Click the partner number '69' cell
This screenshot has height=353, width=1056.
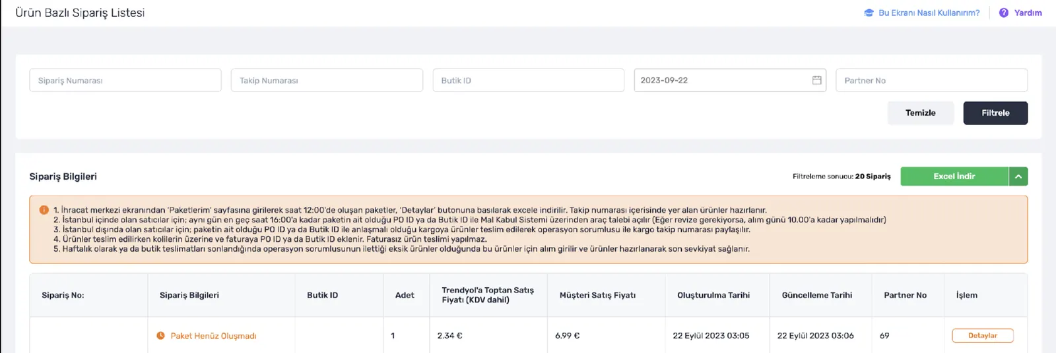coord(884,336)
